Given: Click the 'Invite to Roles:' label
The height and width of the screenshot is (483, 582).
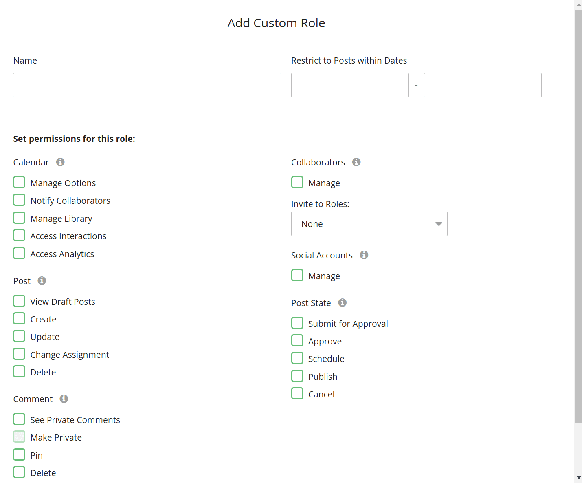Looking at the screenshot, I should 320,204.
